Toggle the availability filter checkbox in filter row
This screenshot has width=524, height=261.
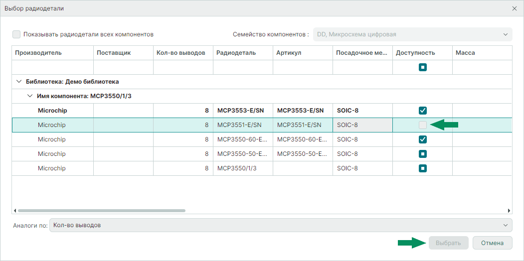coord(423,67)
